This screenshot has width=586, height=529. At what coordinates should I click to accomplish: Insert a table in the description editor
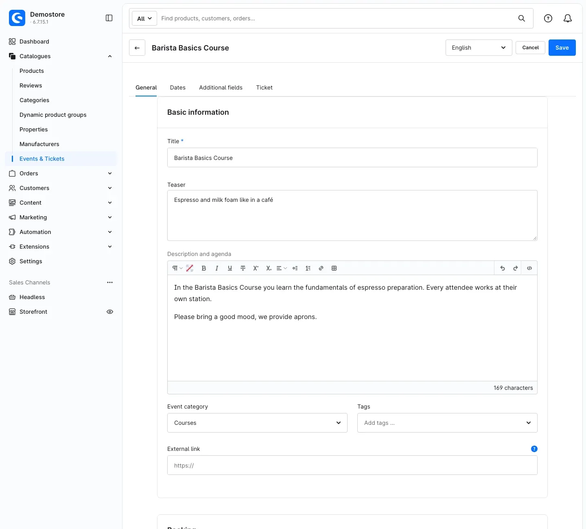pyautogui.click(x=334, y=268)
